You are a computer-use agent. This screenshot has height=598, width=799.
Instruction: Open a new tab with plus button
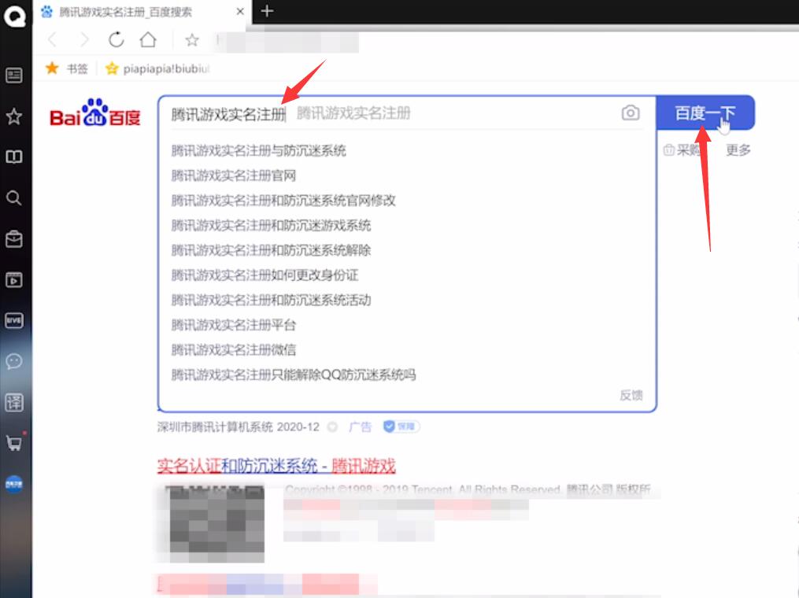click(x=267, y=11)
